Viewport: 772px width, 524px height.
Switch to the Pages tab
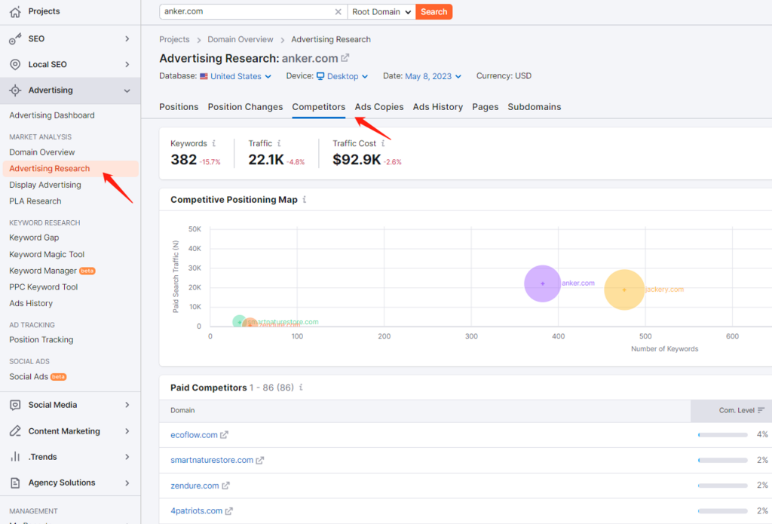pos(486,107)
